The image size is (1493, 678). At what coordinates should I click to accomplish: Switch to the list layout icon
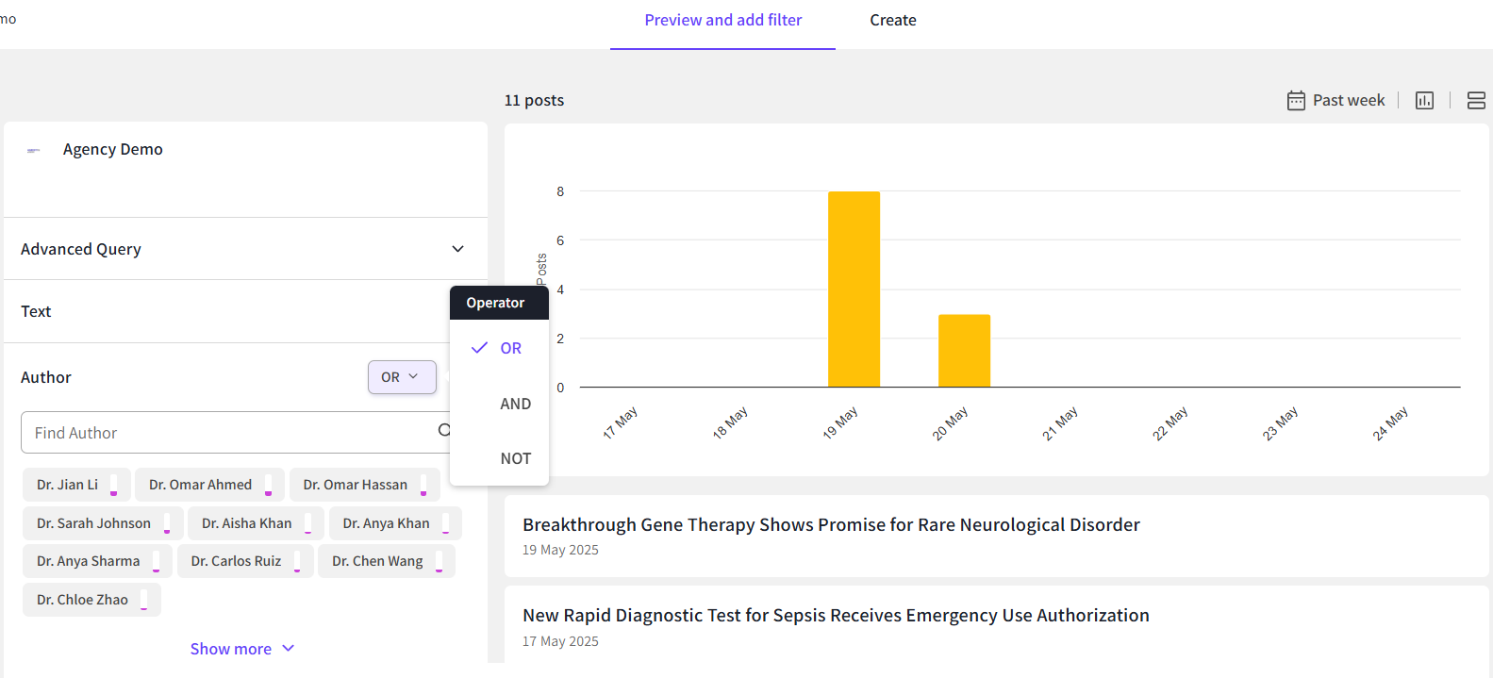click(1476, 101)
